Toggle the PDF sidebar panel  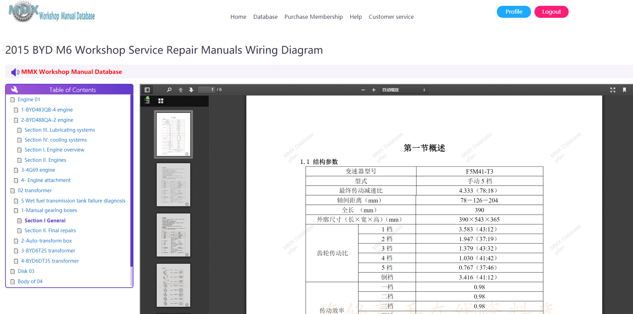(x=147, y=90)
